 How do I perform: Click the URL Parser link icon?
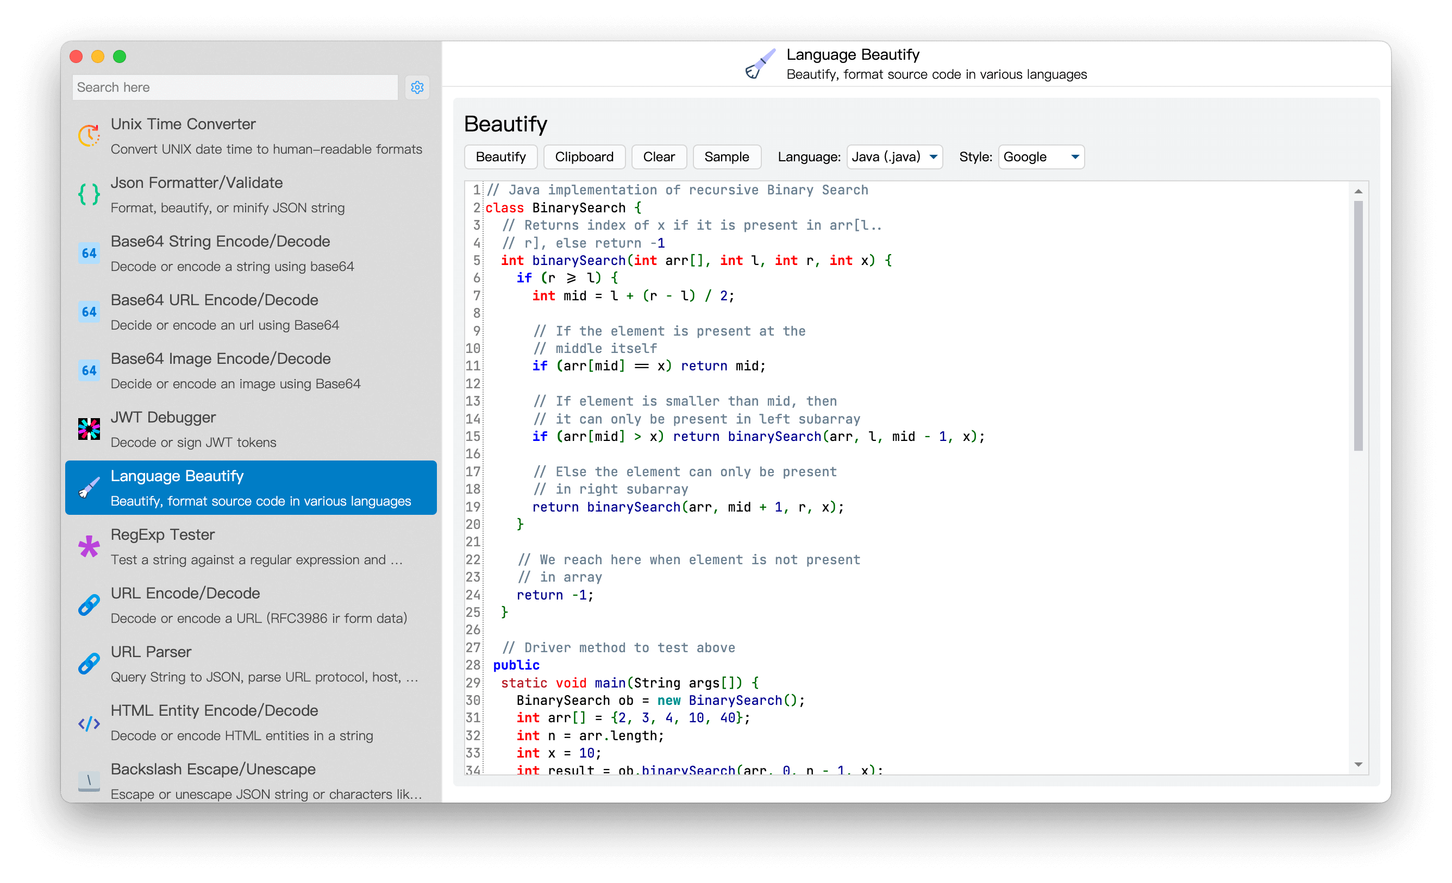coord(89,664)
